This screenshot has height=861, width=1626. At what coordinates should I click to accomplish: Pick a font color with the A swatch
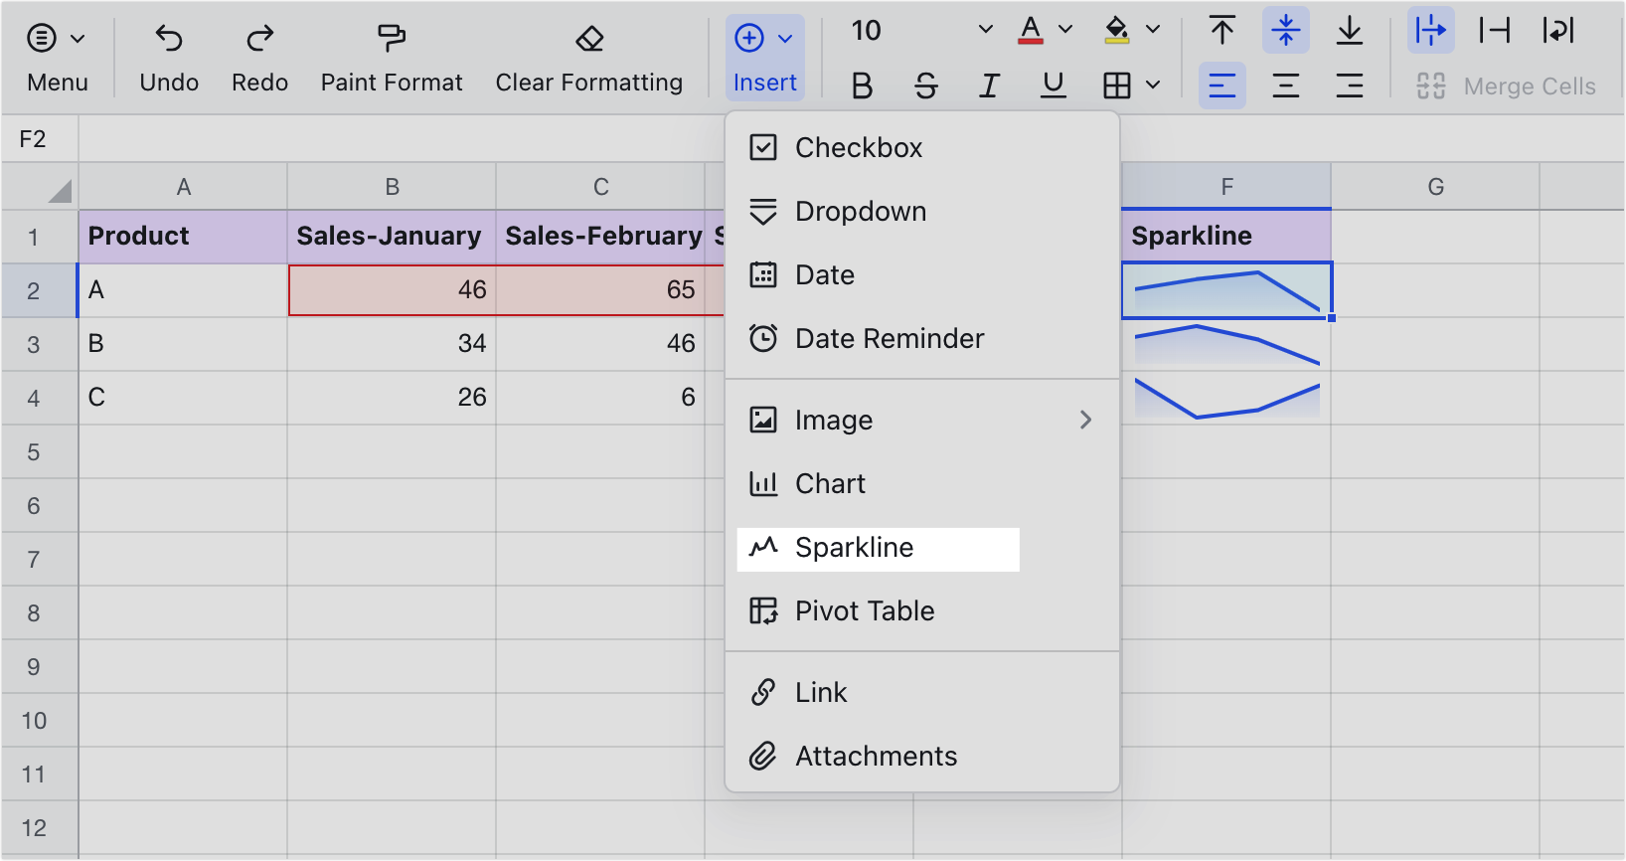coord(1031,30)
